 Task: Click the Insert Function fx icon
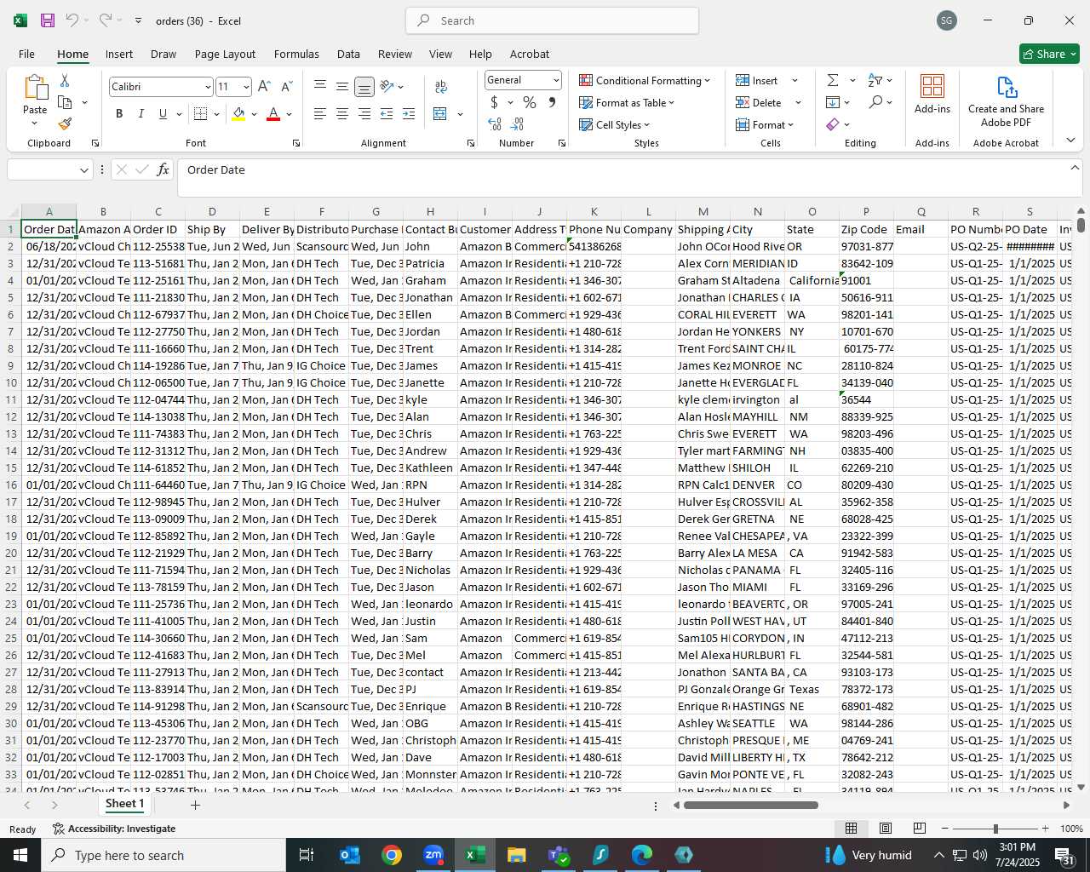163,169
